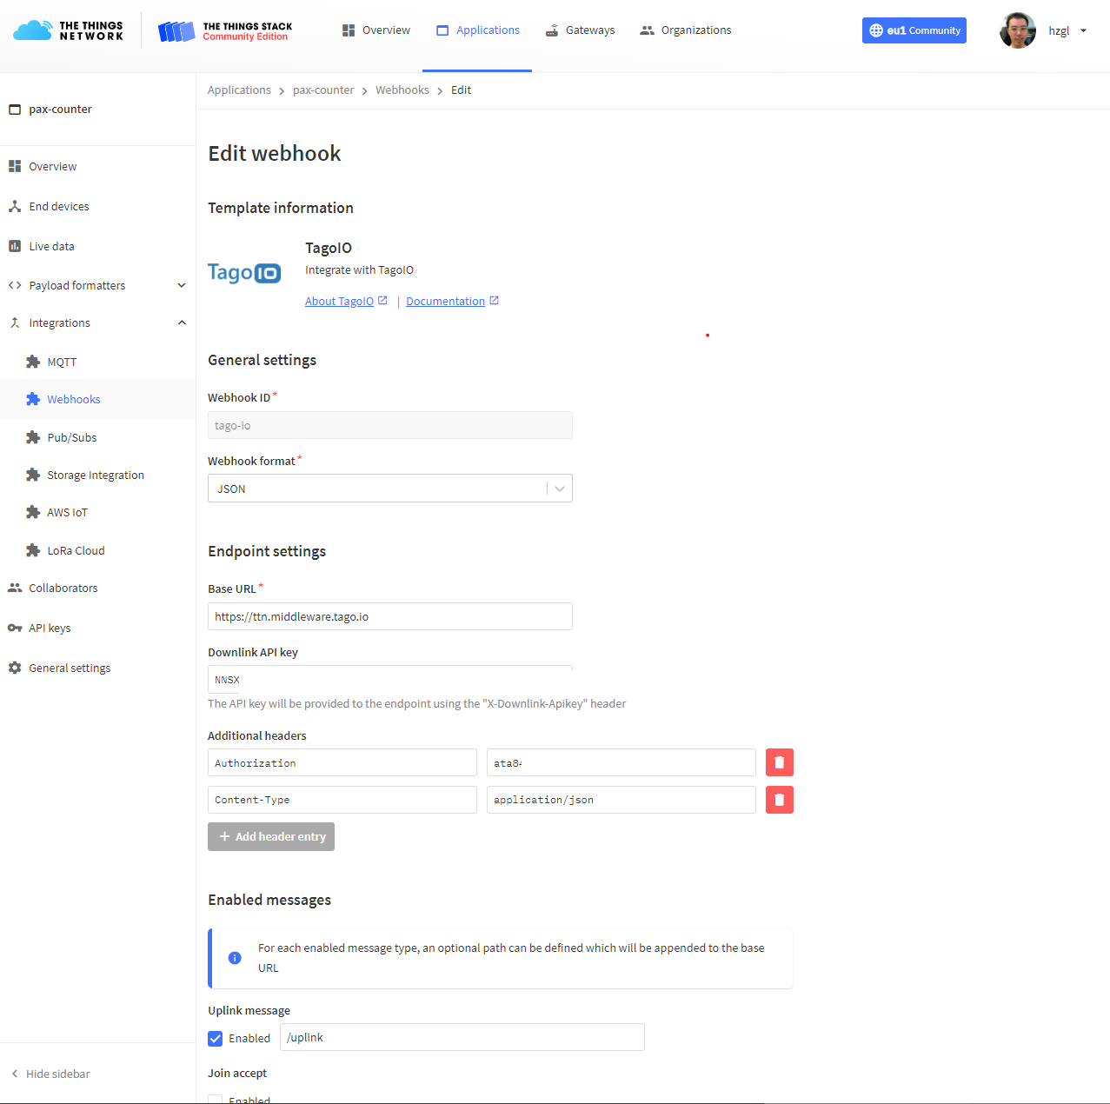Click the Storage Integration puzzle piece icon
This screenshot has height=1104, width=1110.
tap(33, 475)
